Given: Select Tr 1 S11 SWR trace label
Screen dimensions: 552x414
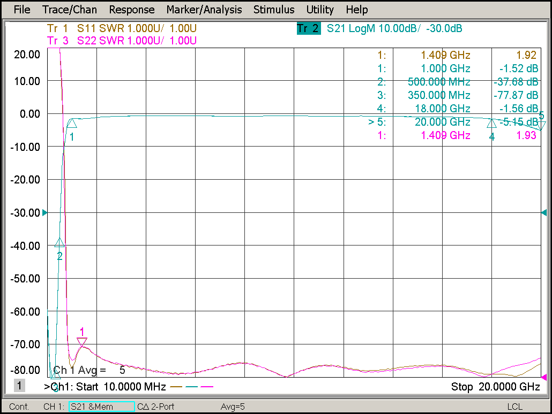Looking at the screenshot, I should pyautogui.click(x=122, y=29).
